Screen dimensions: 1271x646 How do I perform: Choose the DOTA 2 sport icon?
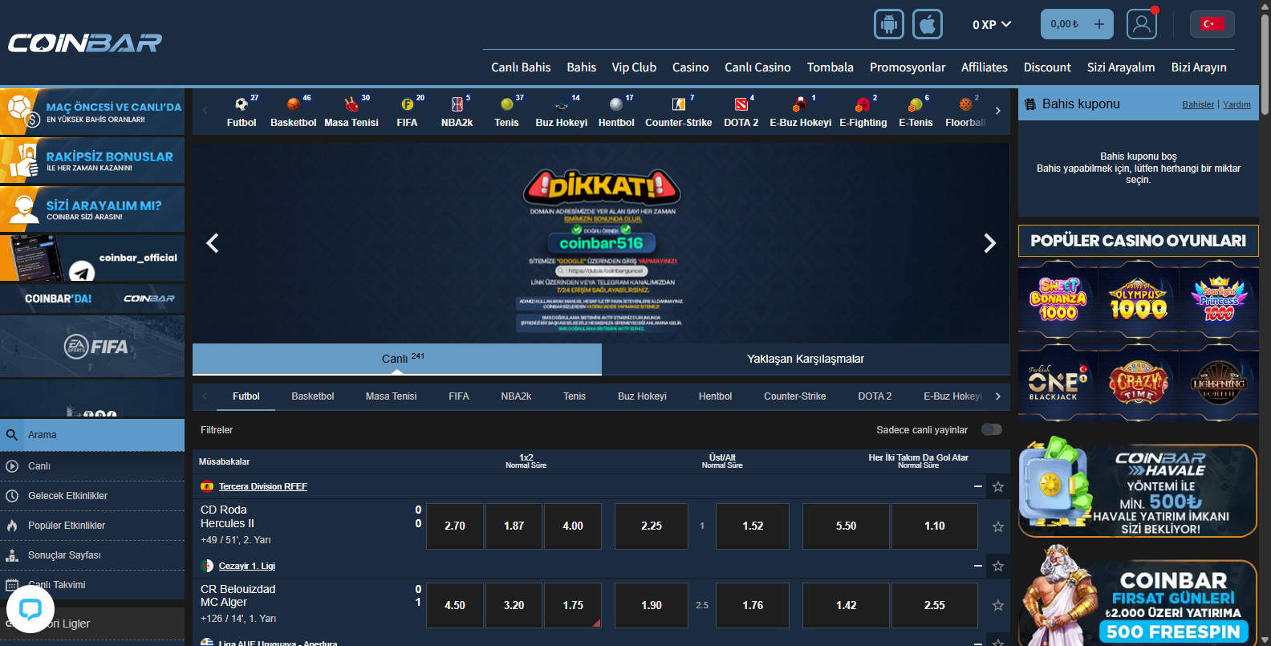741,111
